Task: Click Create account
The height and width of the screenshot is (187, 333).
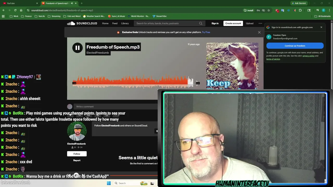Action: pos(233,23)
